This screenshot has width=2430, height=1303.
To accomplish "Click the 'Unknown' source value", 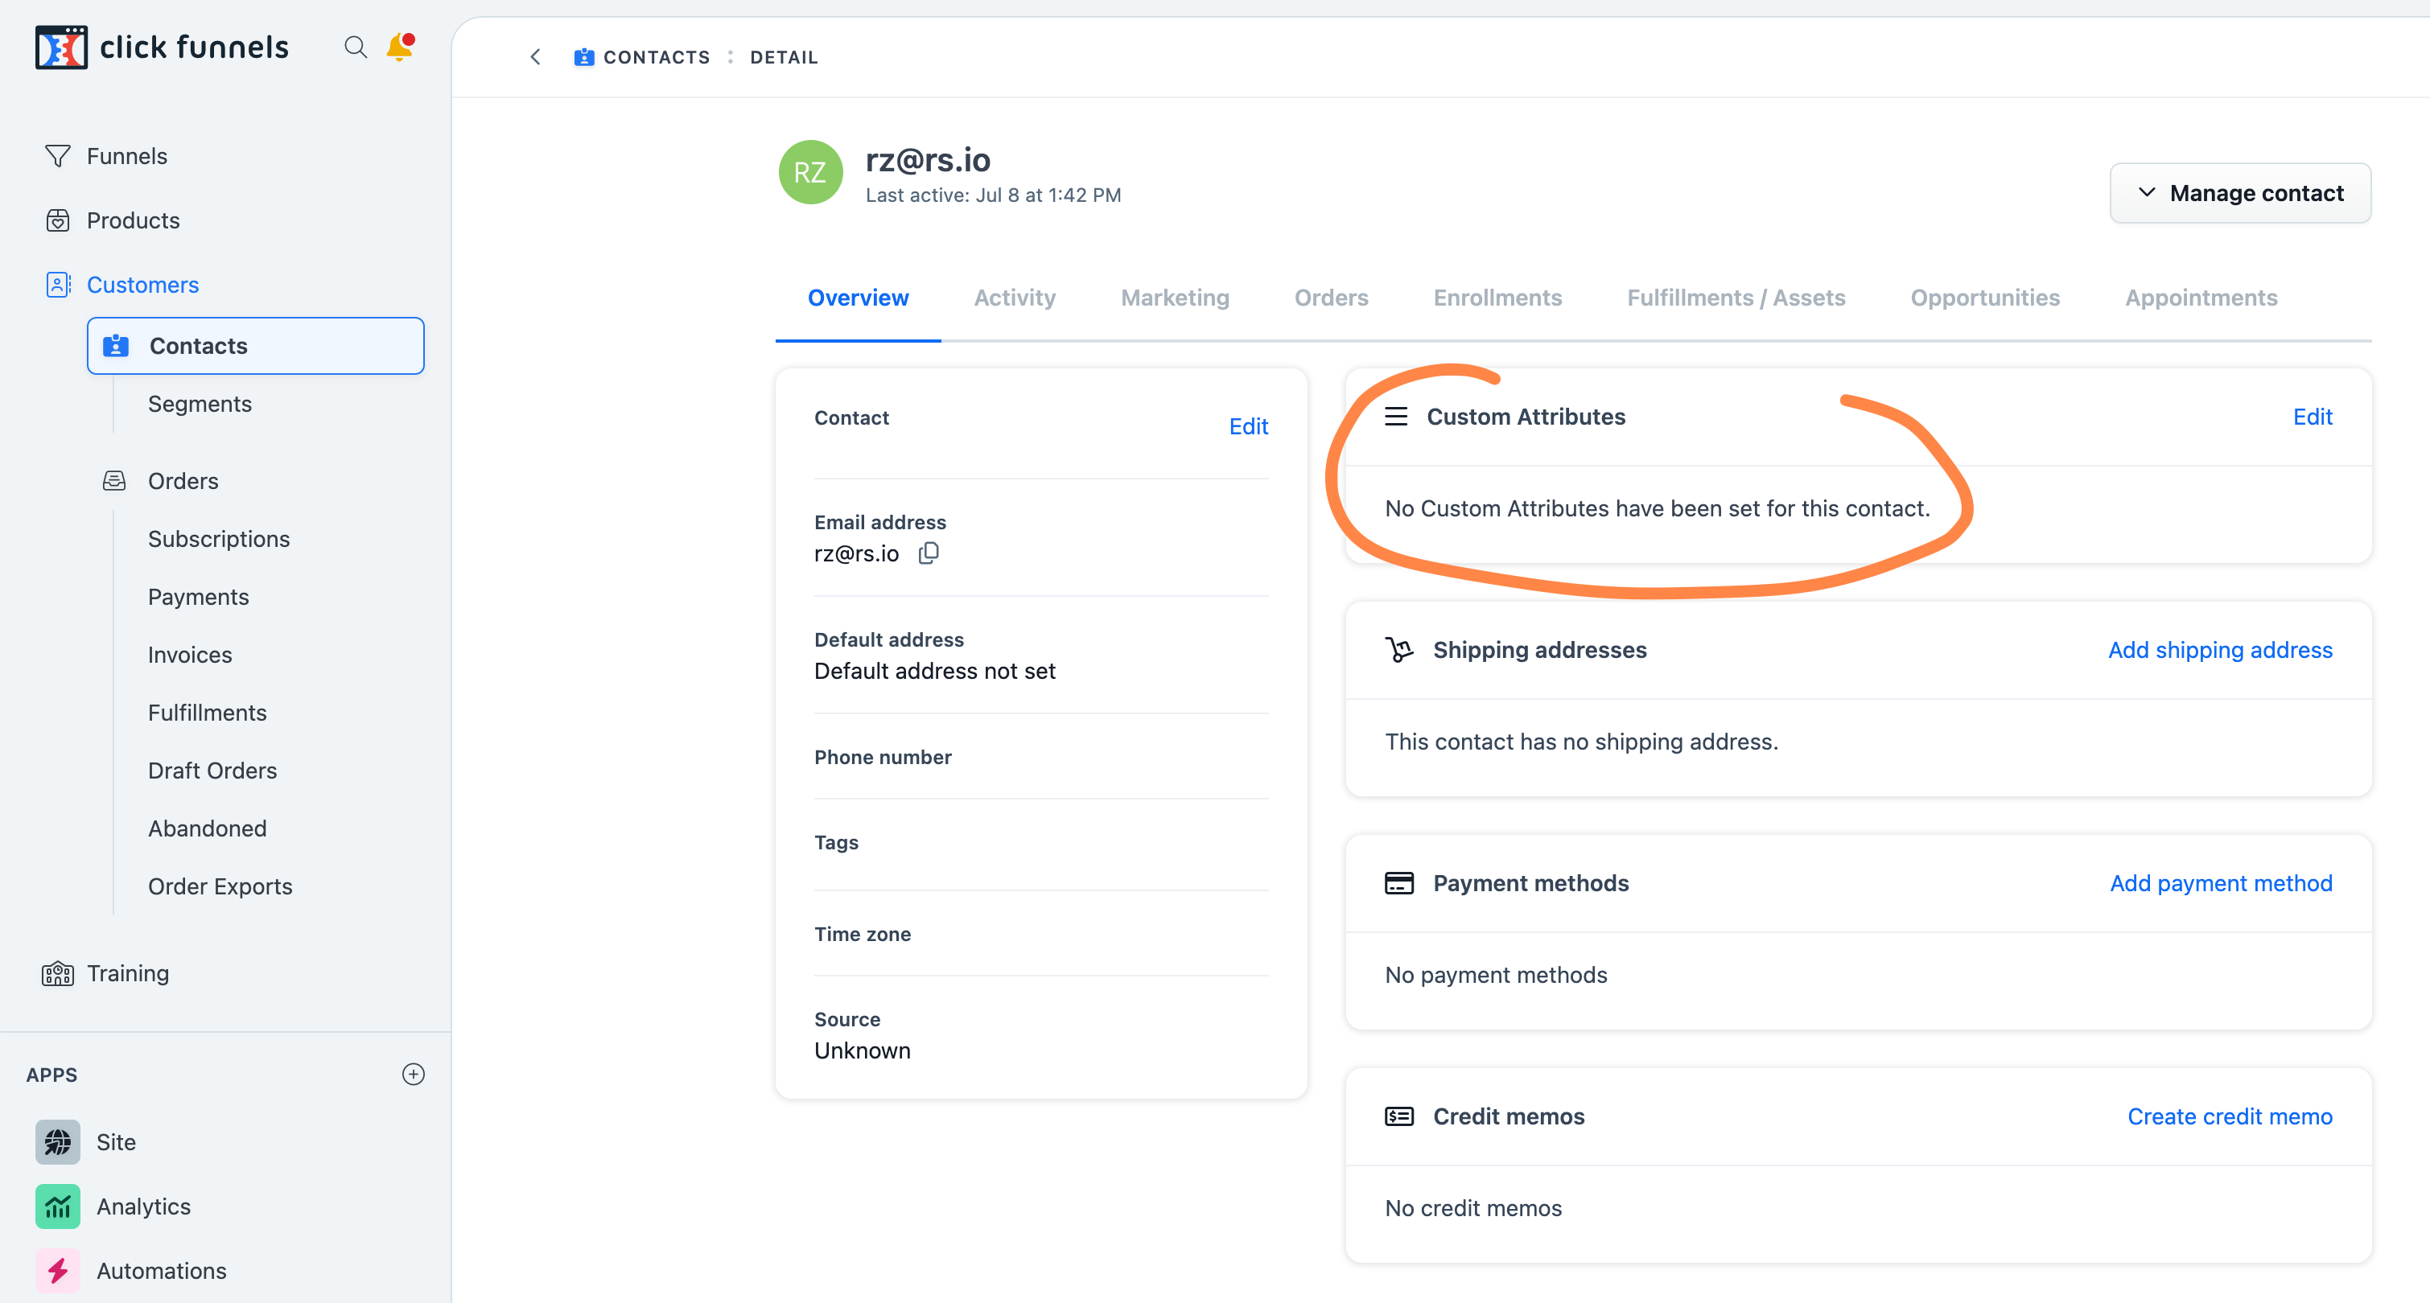I will [863, 1050].
